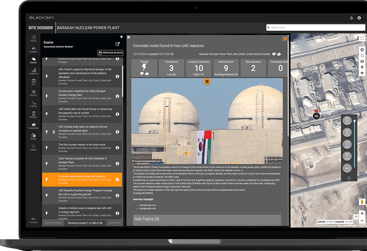The image size is (367, 251).
Task: Click the reactor domes news photo
Action: (207, 121)
